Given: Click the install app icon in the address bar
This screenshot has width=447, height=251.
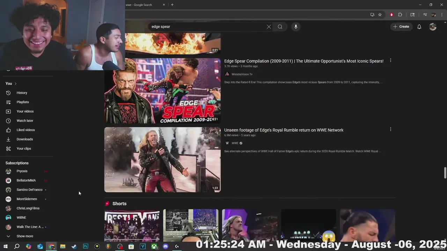Looking at the screenshot, I should pos(372,15).
